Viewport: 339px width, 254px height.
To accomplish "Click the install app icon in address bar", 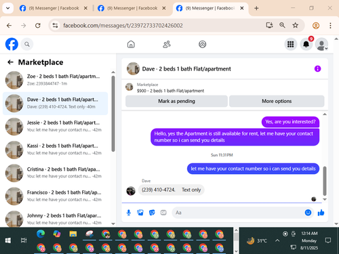I will coord(269,25).
